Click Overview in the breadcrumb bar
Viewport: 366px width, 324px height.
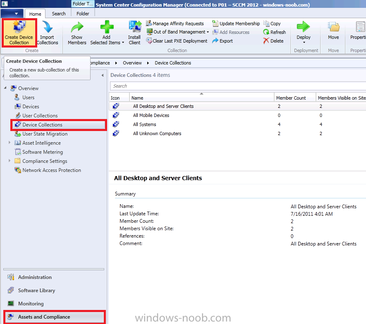click(132, 63)
